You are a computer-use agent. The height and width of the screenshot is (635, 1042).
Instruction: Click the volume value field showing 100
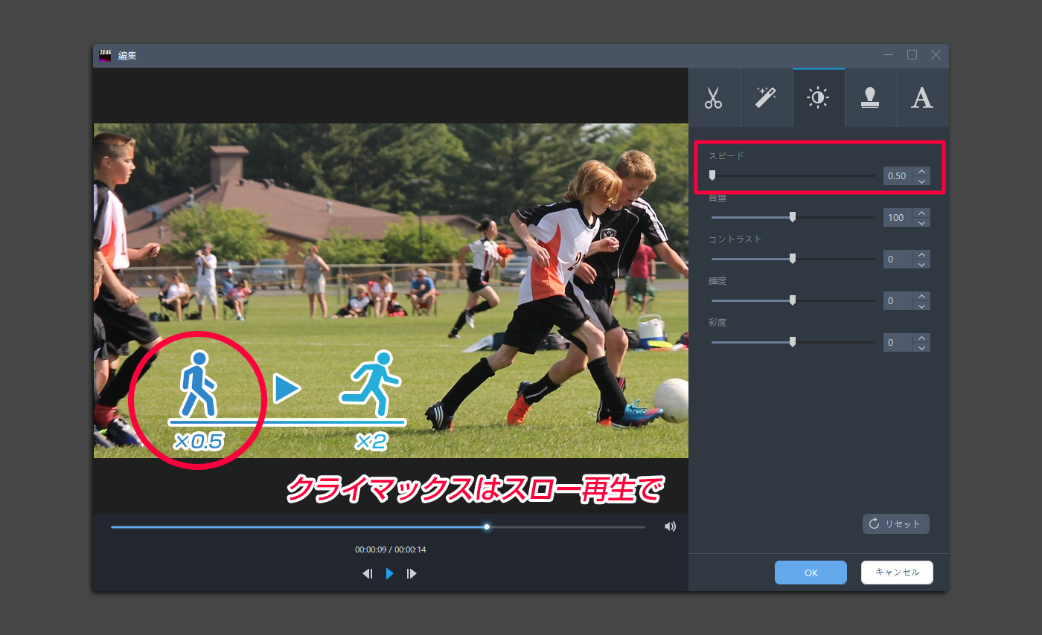point(898,217)
